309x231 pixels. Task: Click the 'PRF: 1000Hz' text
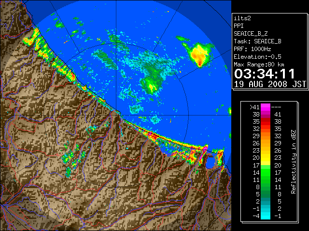coord(253,49)
